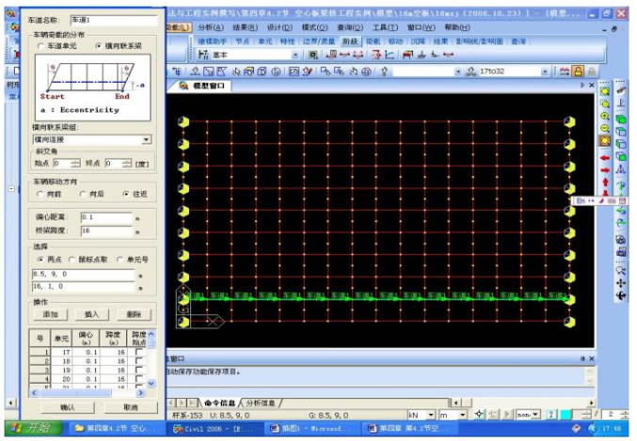Adjust 始点 skew angle spinner
Screen dimensions: 637x441
75,164
